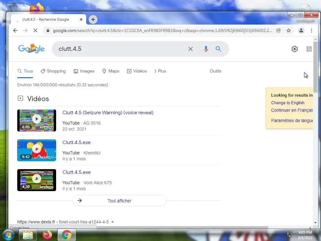Image resolution: width=321 pixels, height=241 pixels.
Task: Submit search with the magnifier icon
Action: (x=218, y=49)
